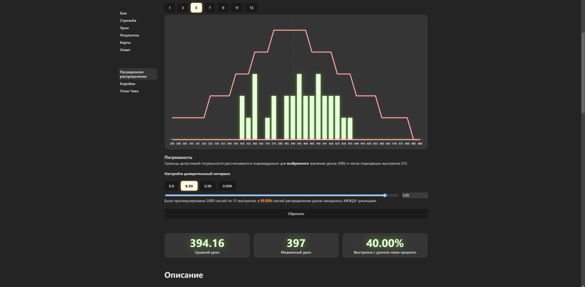Click the histogram bar at 360

pos(255,107)
